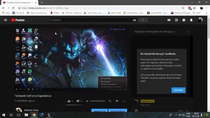Open Cortana search circle in taskbar
The image size is (210, 118).
[11, 115]
